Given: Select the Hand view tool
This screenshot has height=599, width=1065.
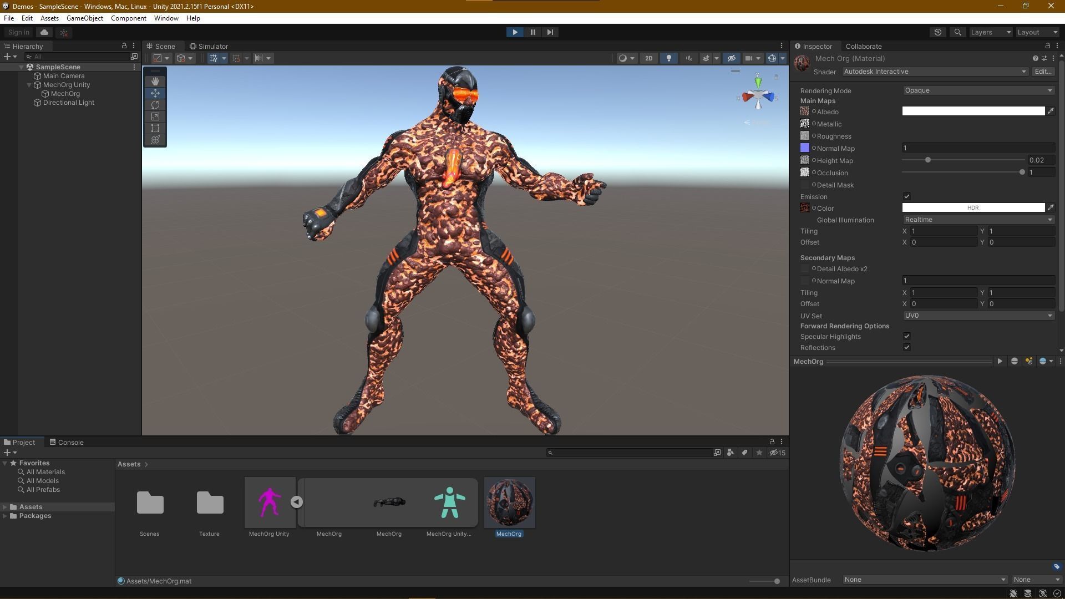Looking at the screenshot, I should (x=155, y=81).
